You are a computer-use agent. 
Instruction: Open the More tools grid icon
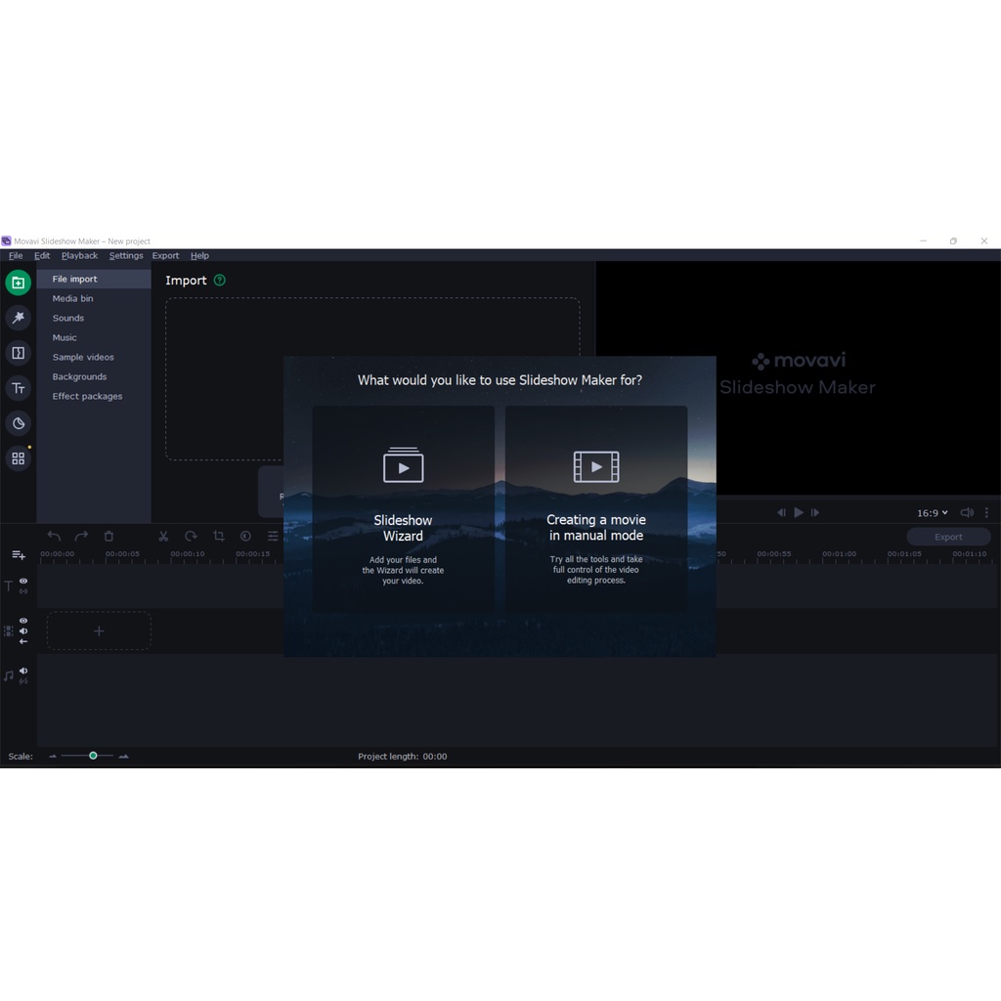[18, 458]
